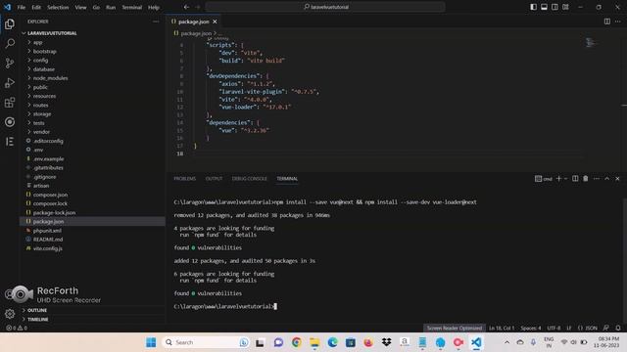627x352 pixels.
Task: Click the Spaces: 4 indentation status item
Action: pos(531,328)
